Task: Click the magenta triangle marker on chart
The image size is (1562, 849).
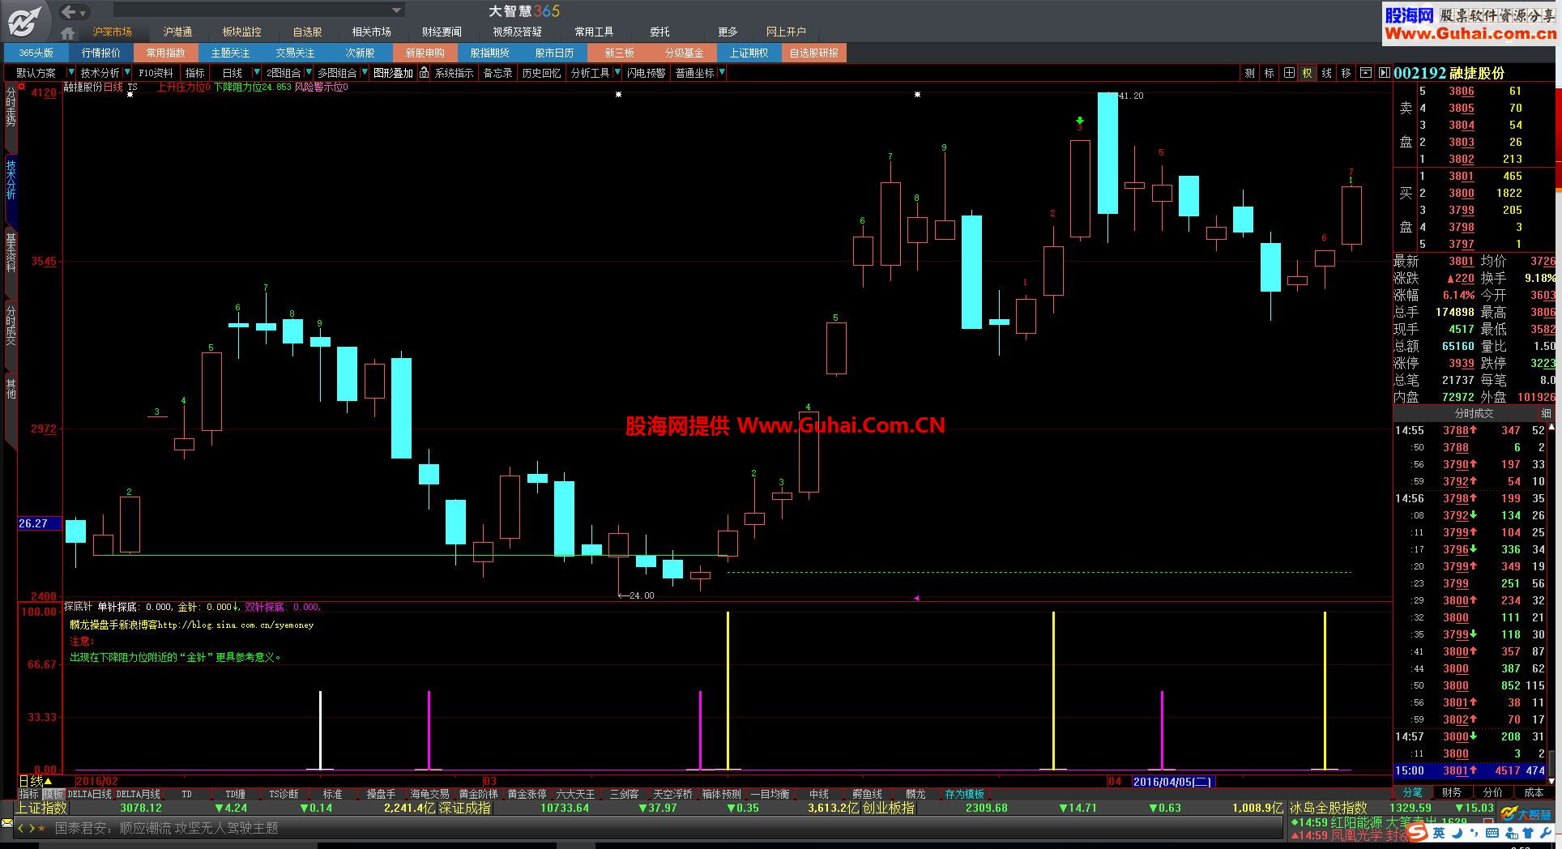Action: click(916, 598)
